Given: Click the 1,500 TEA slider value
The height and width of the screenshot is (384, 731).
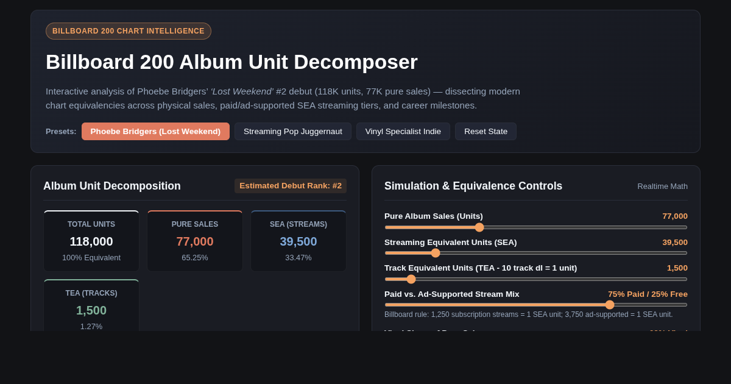Looking at the screenshot, I should click(677, 268).
